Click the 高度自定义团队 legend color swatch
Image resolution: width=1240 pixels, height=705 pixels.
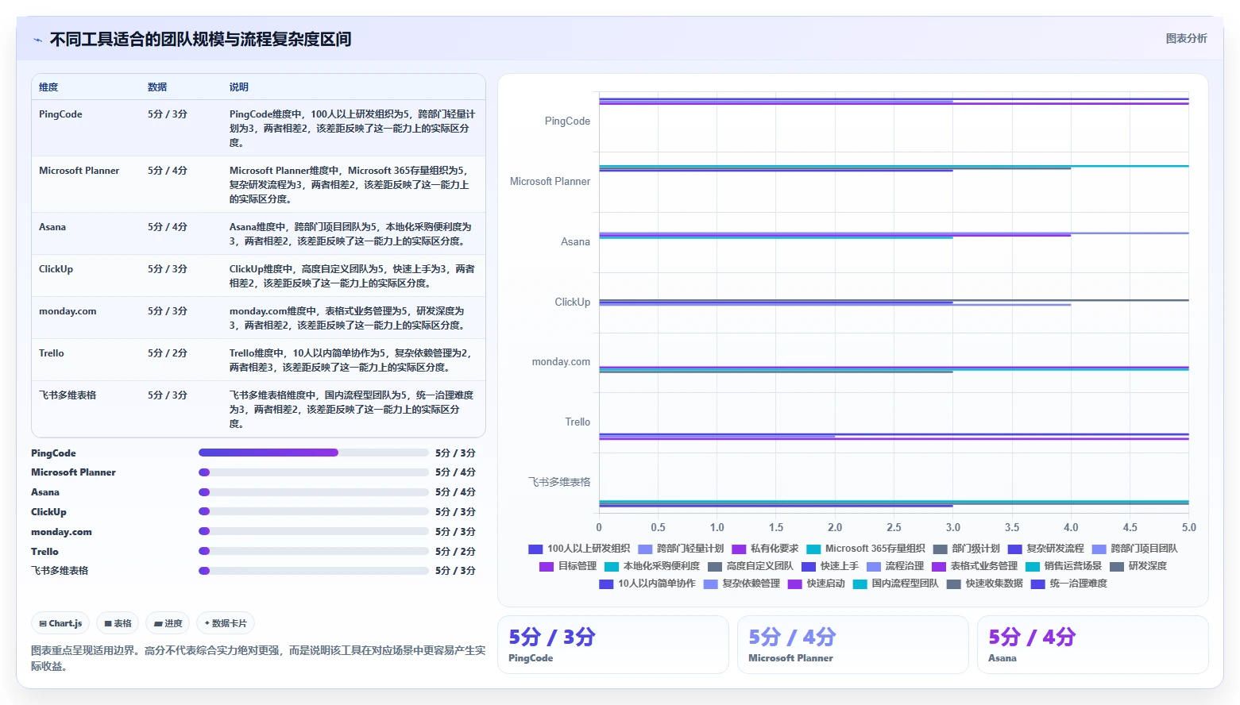pos(715,566)
